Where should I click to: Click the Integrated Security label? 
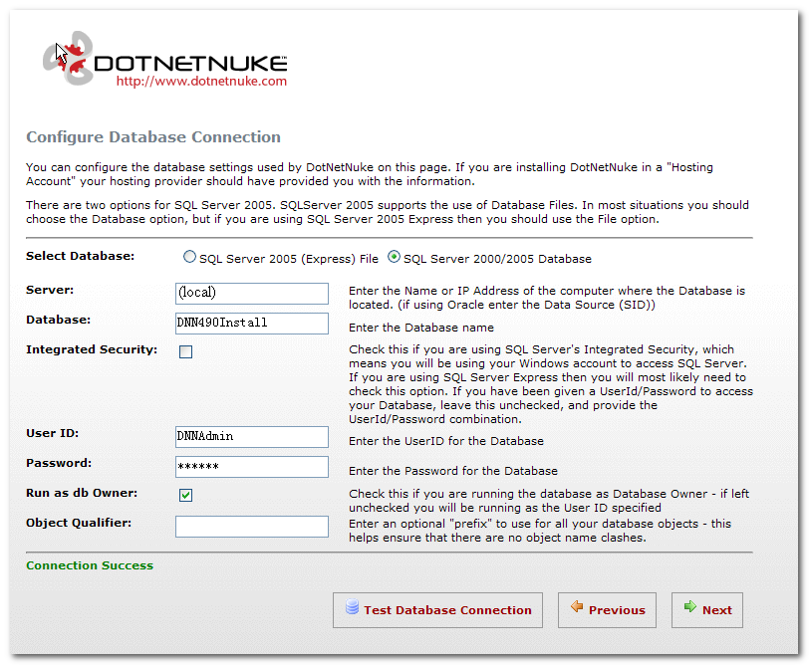[x=92, y=349]
